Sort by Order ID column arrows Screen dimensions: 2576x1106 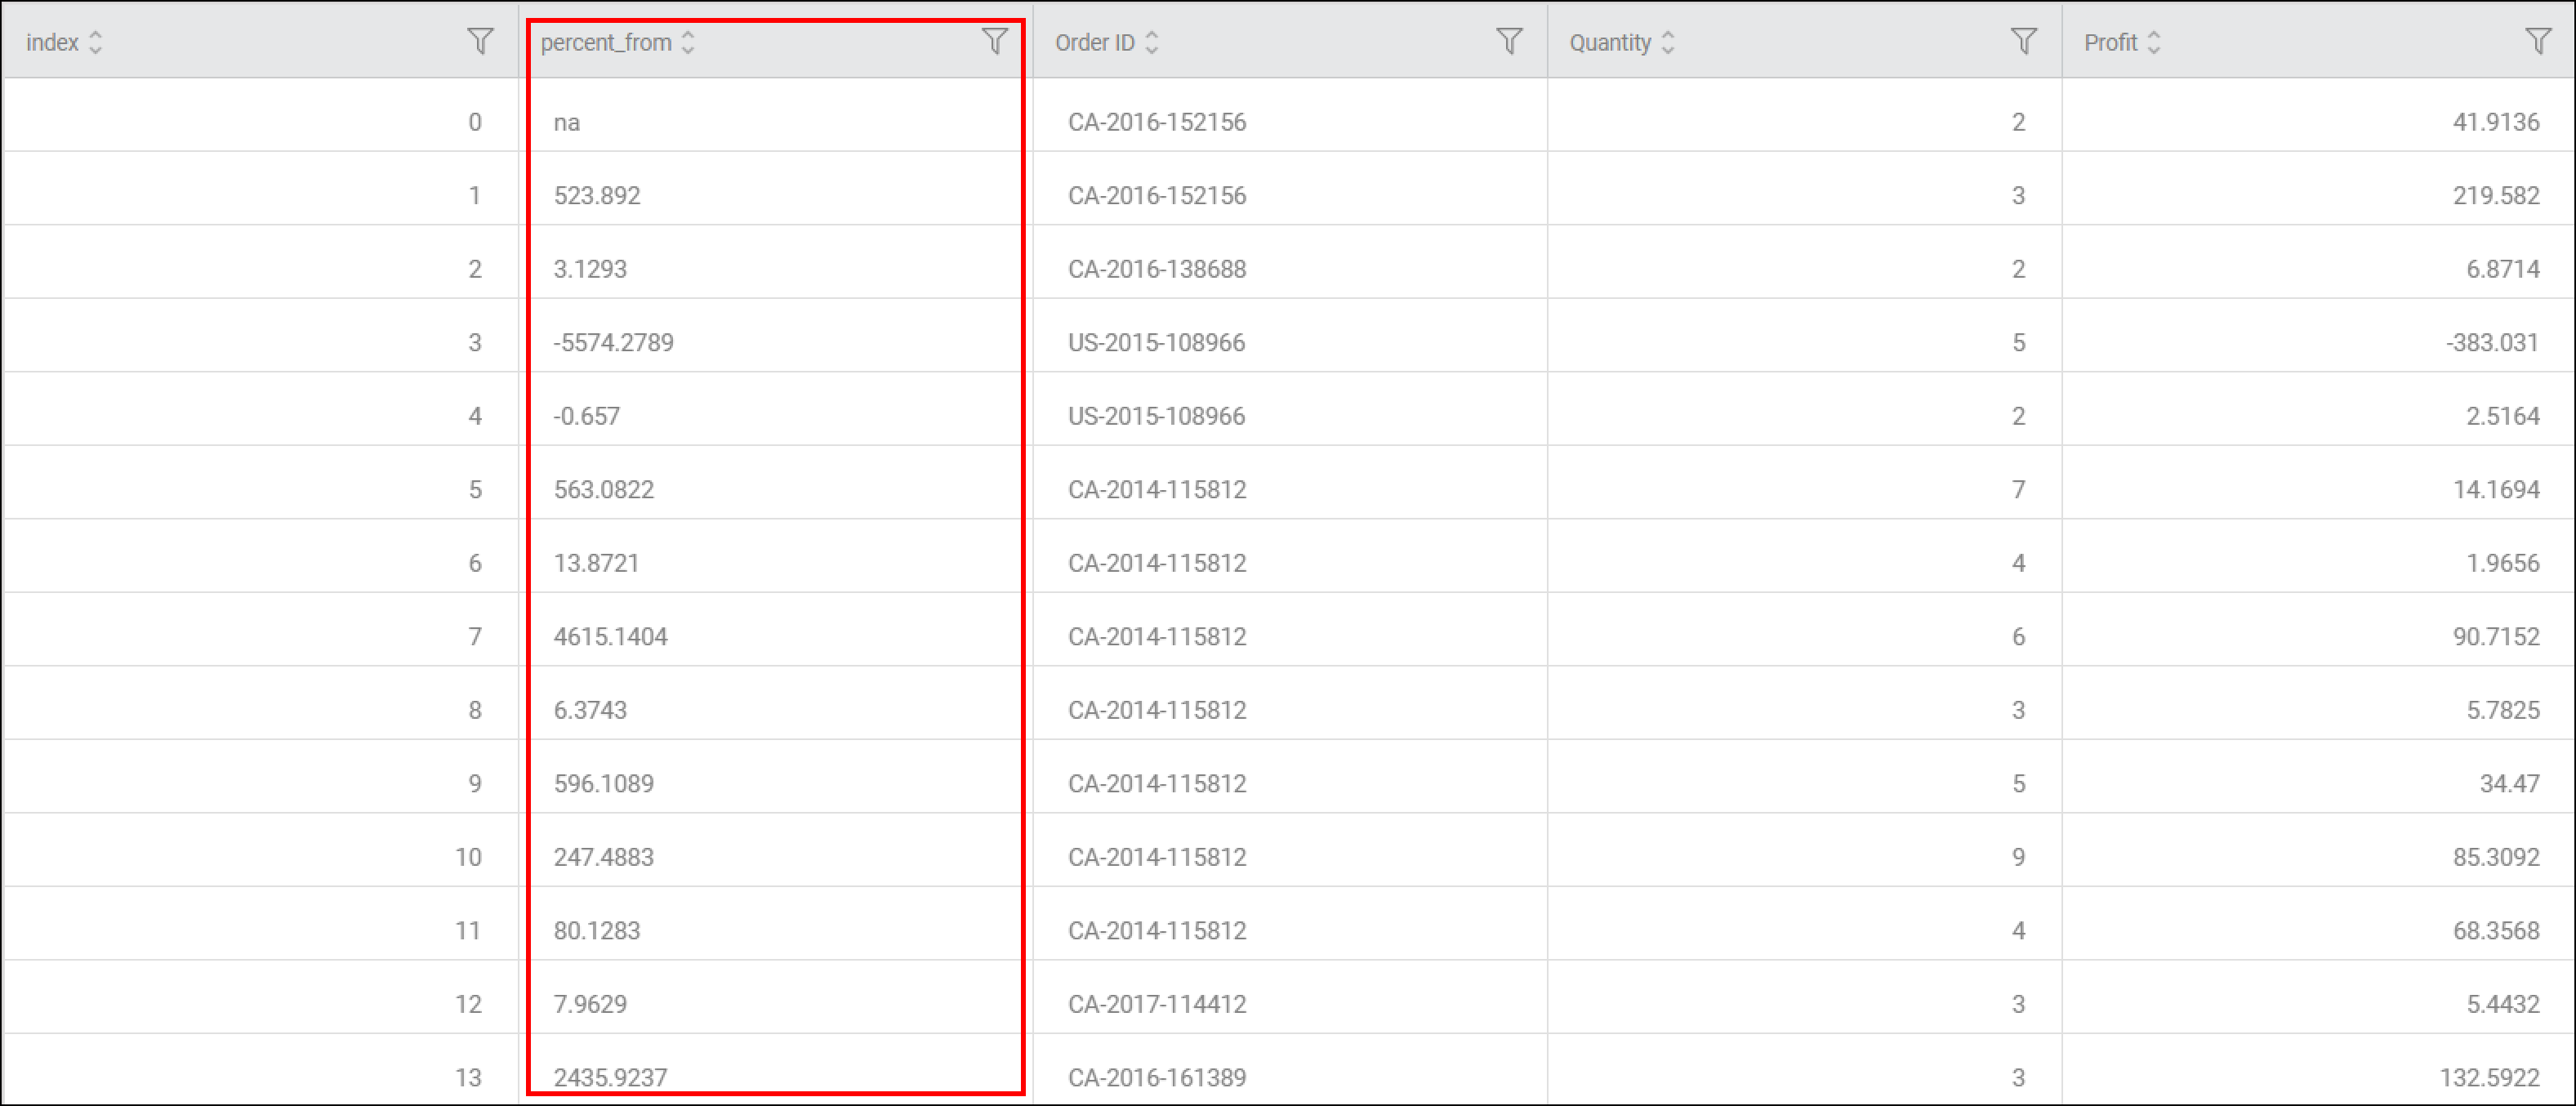(1152, 42)
